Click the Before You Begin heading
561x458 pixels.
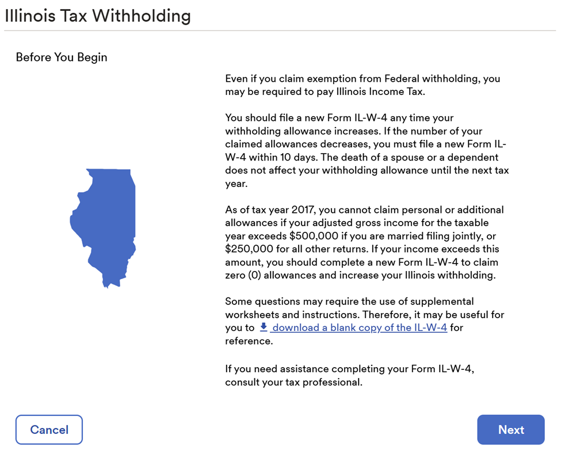(x=62, y=58)
